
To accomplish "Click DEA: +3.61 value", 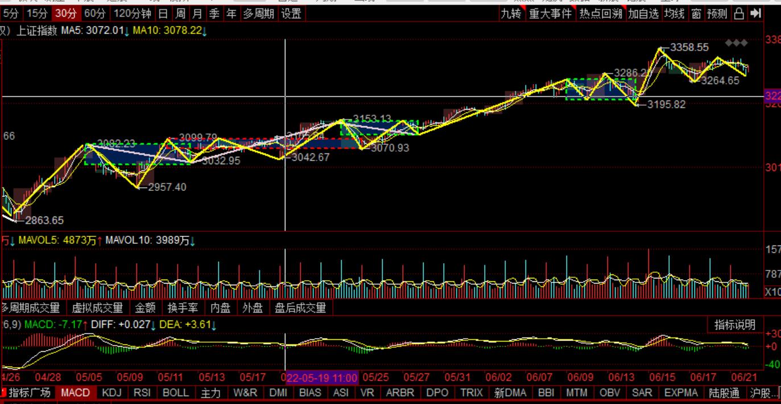I will [187, 325].
